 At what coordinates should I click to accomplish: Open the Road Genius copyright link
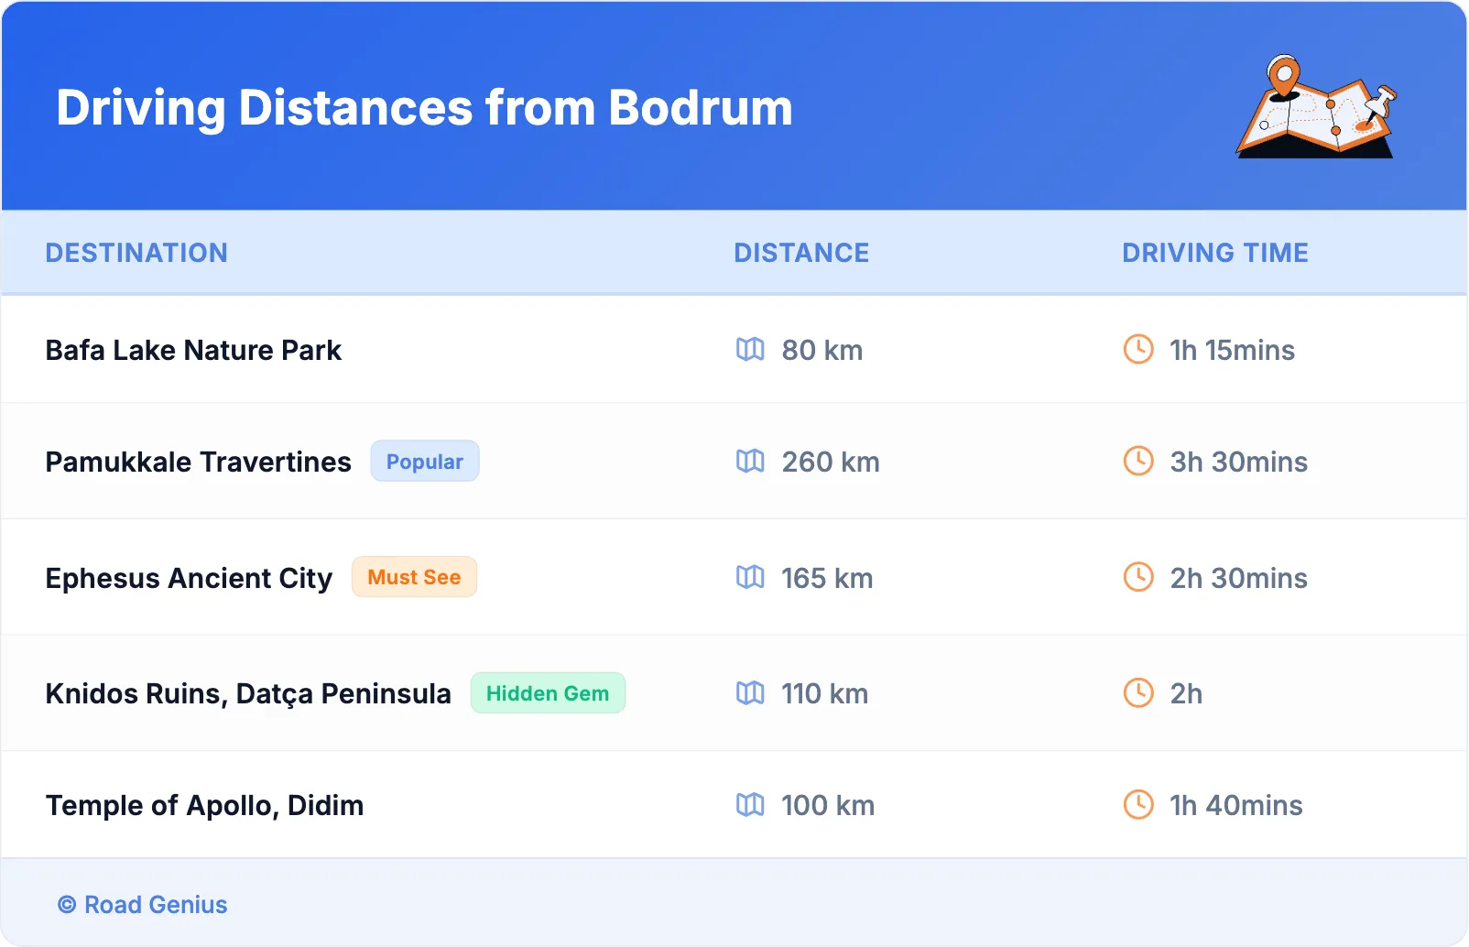point(143,905)
